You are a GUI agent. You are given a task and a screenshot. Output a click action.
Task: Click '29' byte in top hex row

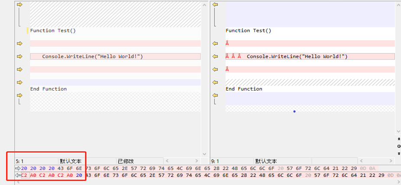[x=354, y=169]
